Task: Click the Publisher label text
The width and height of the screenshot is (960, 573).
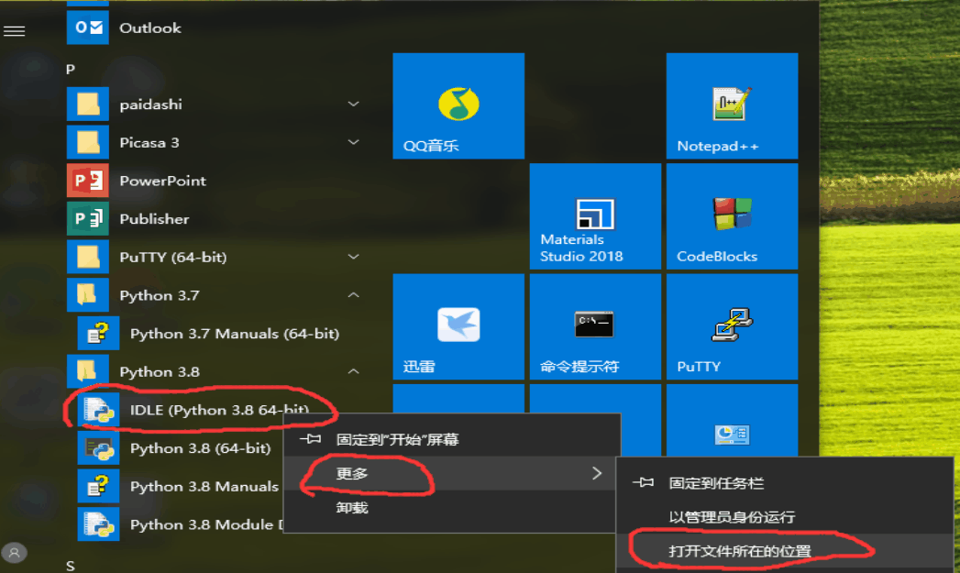Action: pyautogui.click(x=154, y=218)
